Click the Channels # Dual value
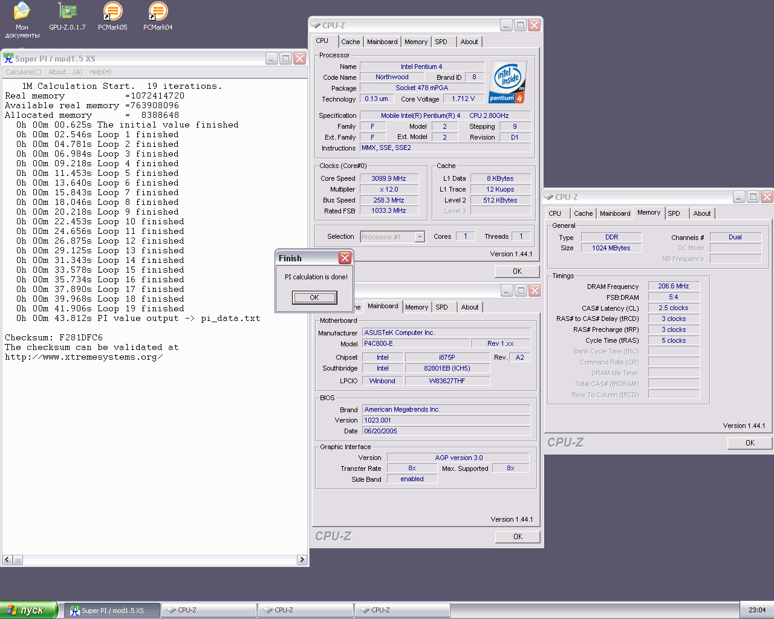Image resolution: width=774 pixels, height=619 pixels. [735, 237]
